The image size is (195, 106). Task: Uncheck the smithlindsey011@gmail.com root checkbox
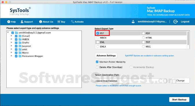click(x=12, y=33)
